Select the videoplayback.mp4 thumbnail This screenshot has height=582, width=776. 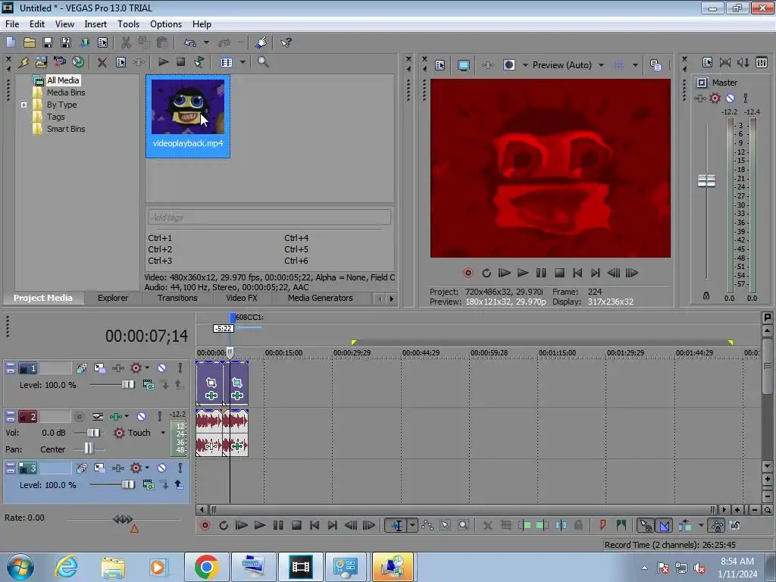pos(188,116)
